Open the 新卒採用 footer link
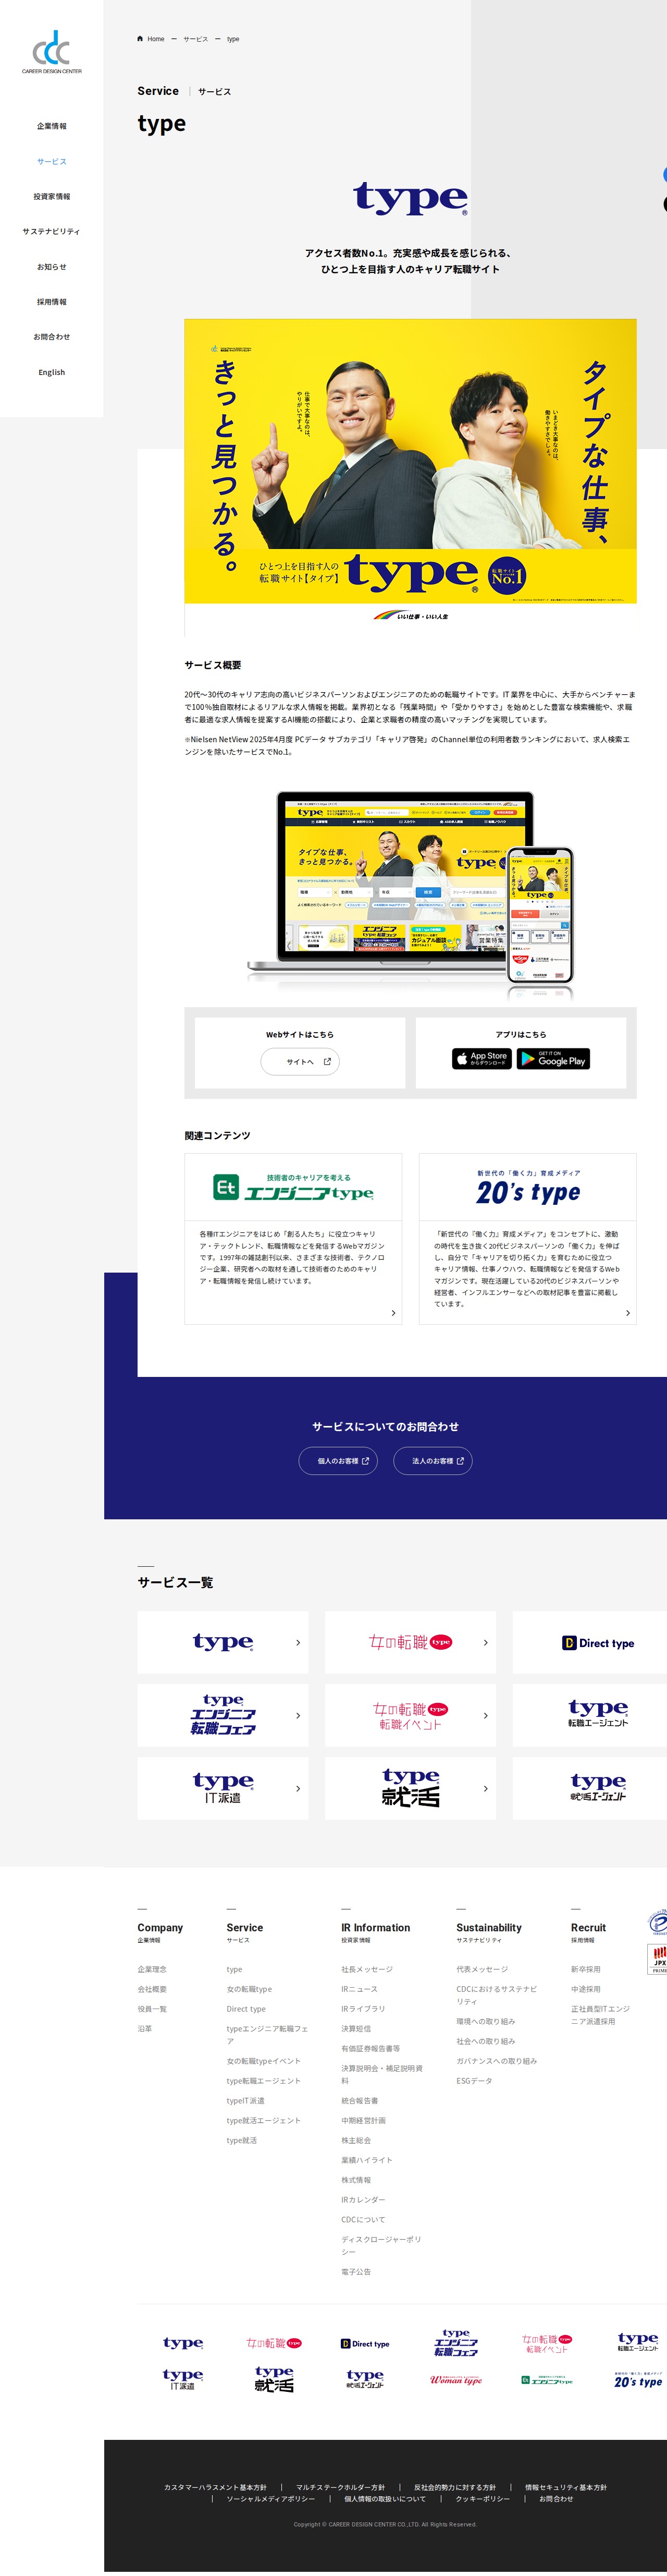Image resolution: width=667 pixels, height=2576 pixels. [586, 1969]
